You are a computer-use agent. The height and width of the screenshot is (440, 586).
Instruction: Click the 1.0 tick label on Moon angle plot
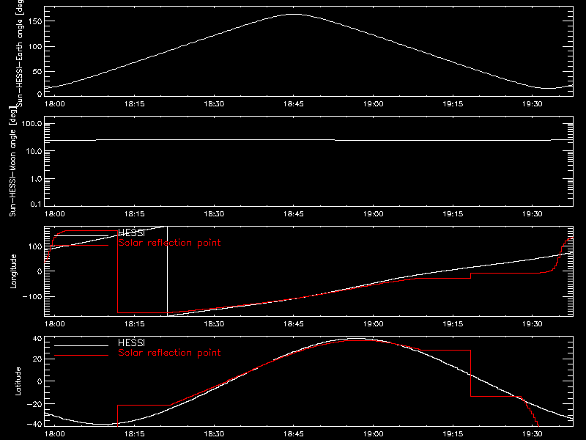36,179
